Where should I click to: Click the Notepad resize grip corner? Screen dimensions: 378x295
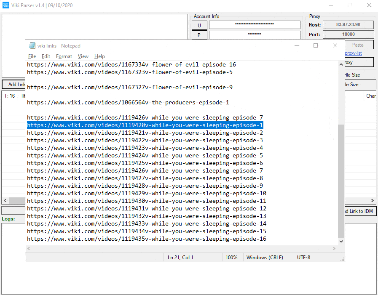[x=342, y=259]
